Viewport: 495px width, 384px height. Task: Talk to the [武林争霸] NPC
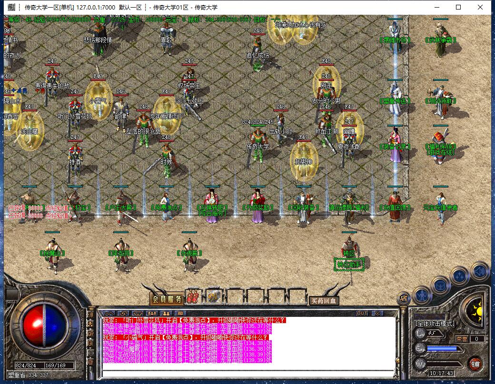tap(441, 39)
